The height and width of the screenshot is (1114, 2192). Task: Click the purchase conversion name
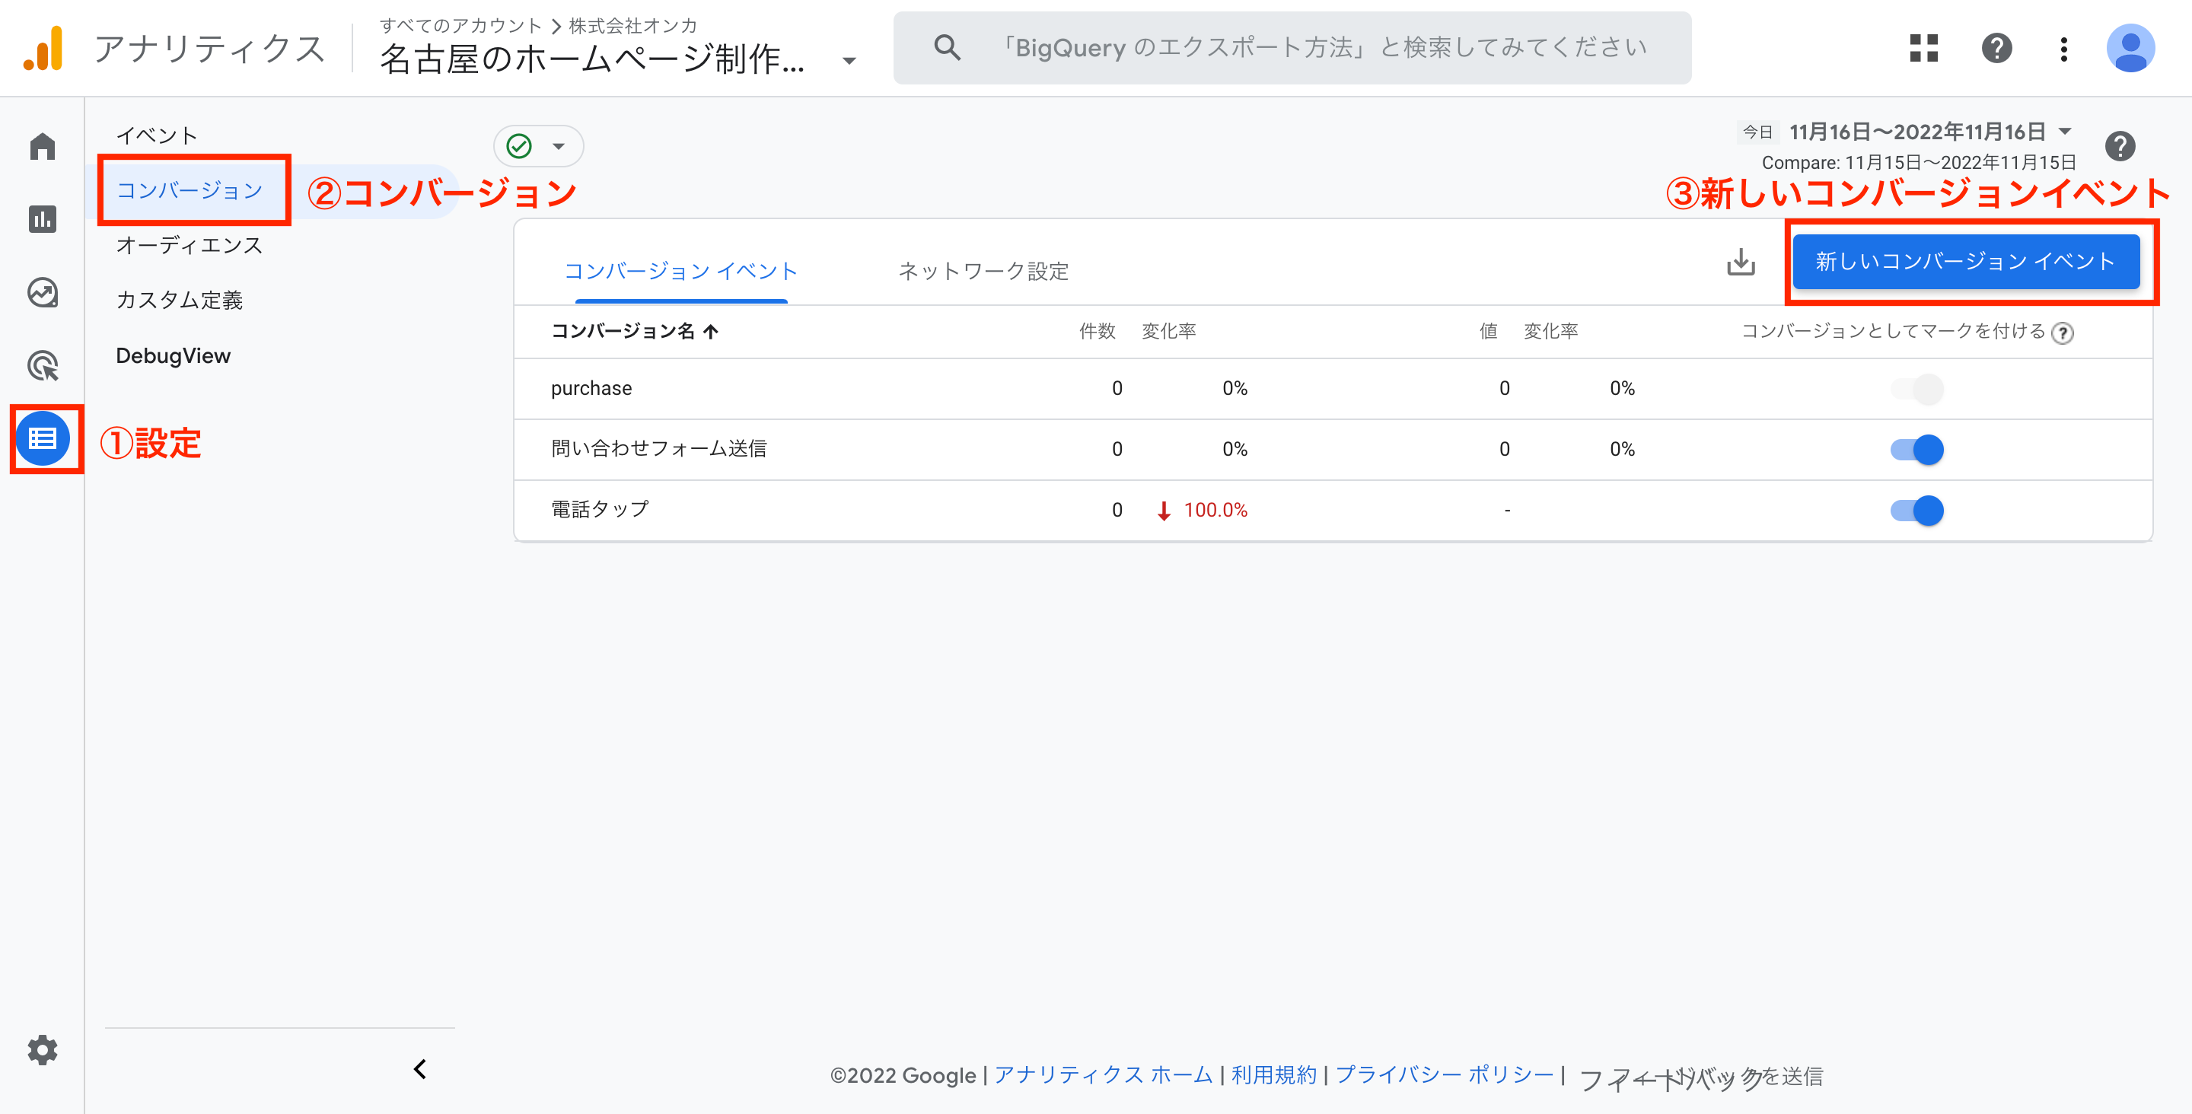click(591, 388)
